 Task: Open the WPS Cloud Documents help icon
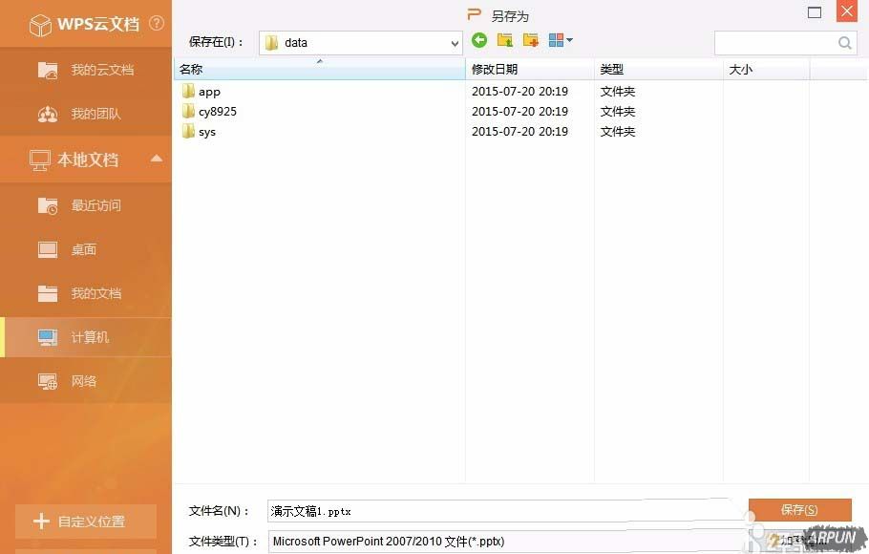(x=157, y=23)
